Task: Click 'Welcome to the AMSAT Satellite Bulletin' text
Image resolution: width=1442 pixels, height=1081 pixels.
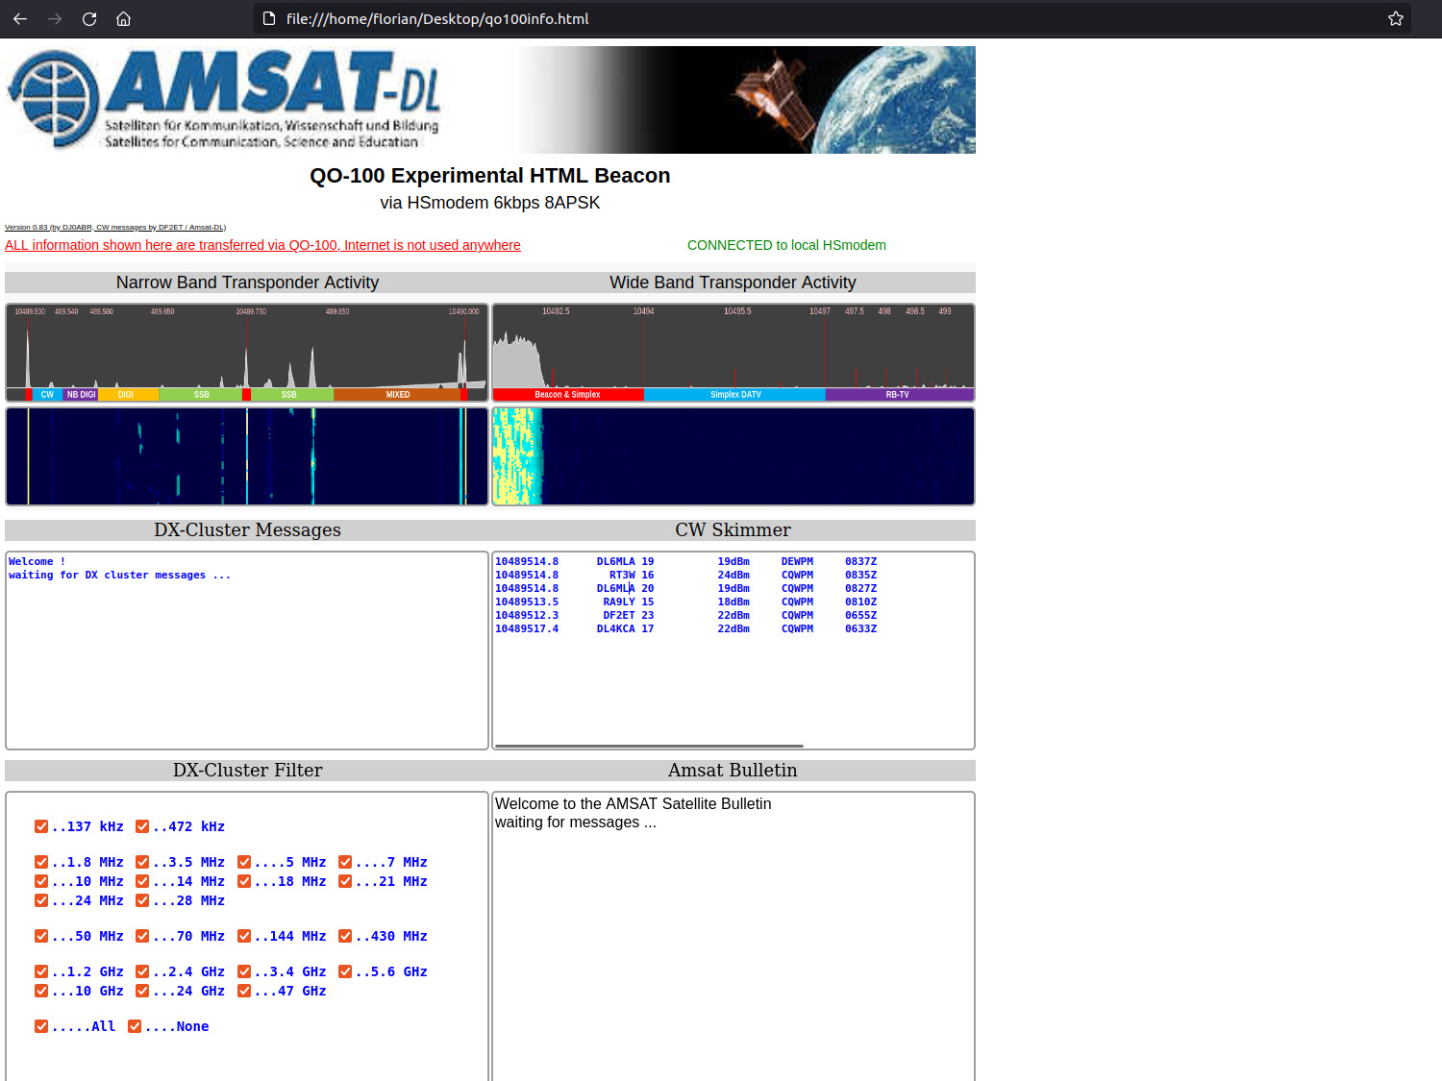Action: 633,803
